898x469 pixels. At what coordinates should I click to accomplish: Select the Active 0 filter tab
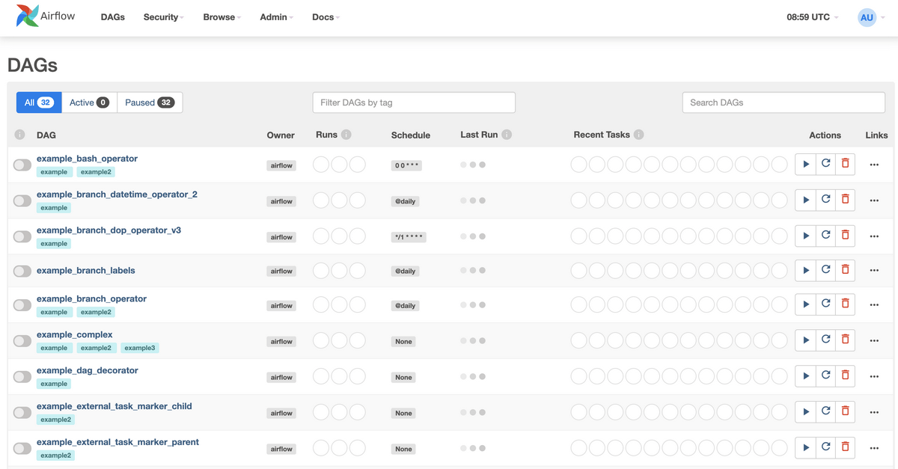click(89, 102)
